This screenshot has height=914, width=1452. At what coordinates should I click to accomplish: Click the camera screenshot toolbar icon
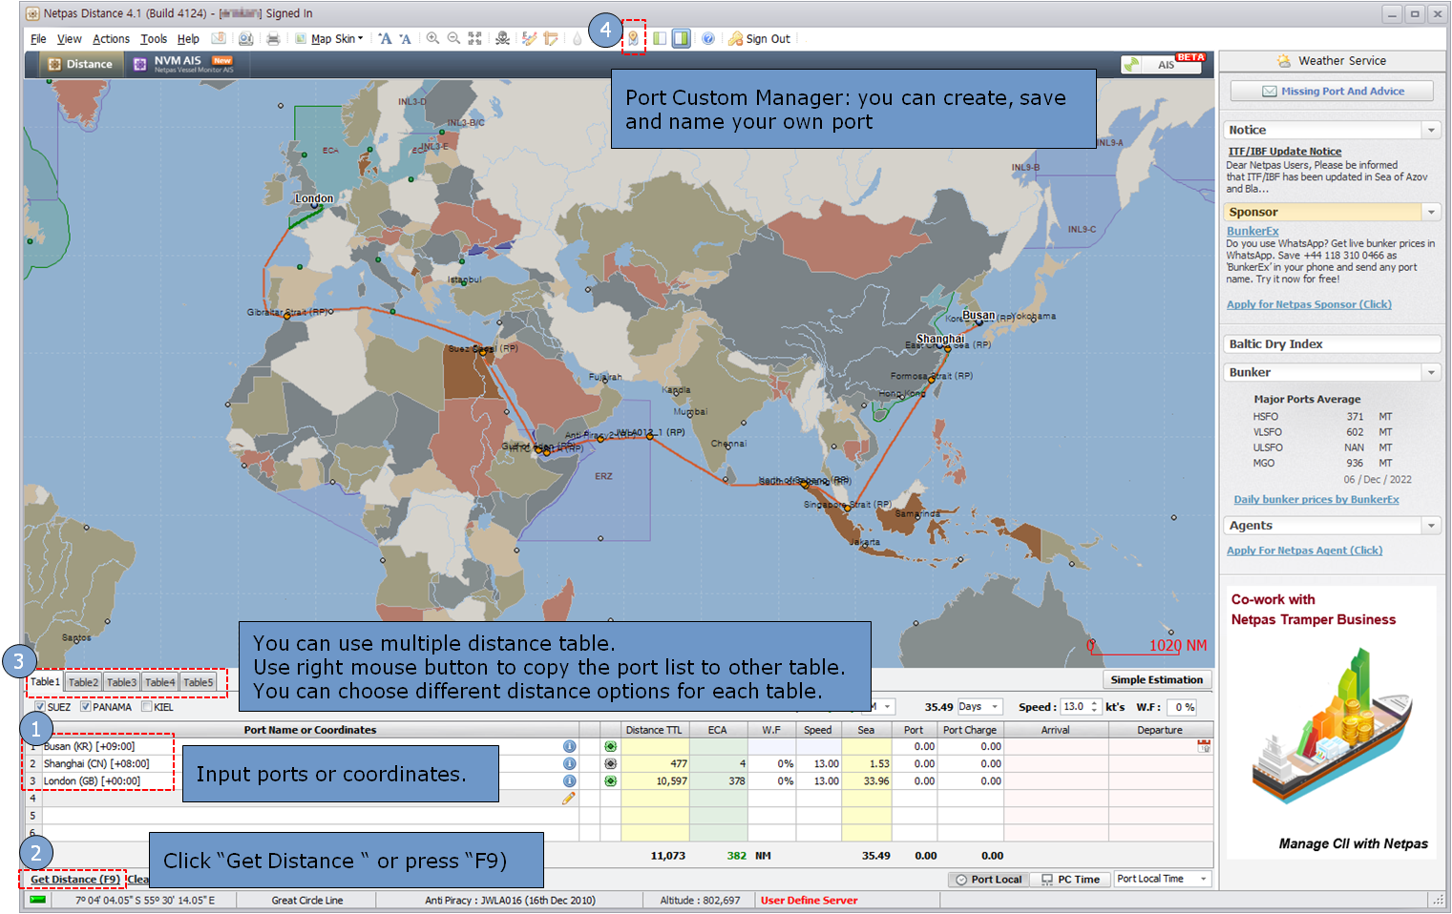tap(246, 39)
